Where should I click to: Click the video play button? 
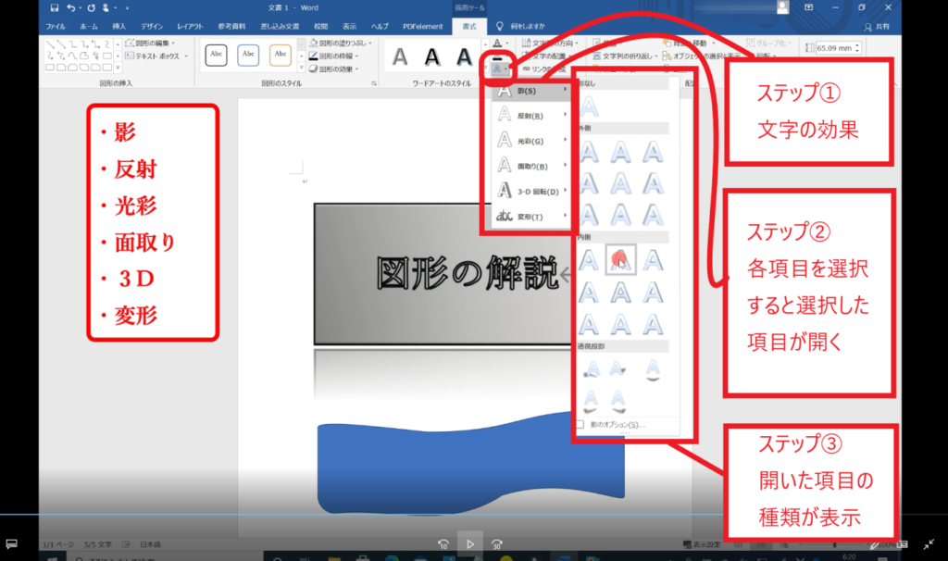(x=470, y=544)
